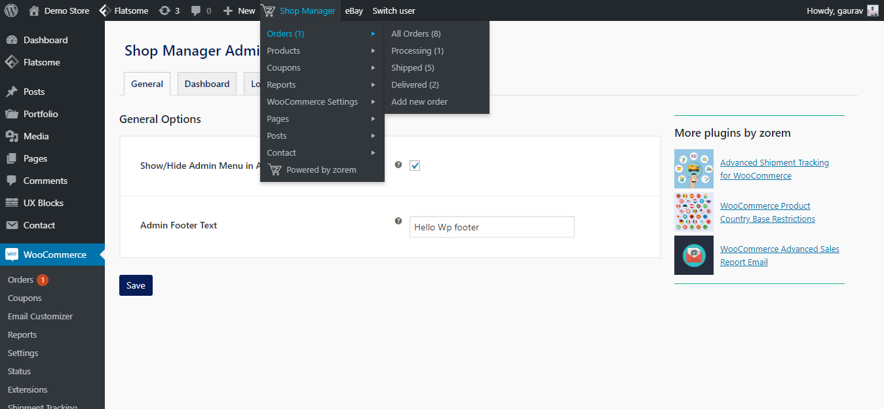884x409 pixels.
Task: Click the cart icon by Powered by zorem
Action: pos(275,169)
